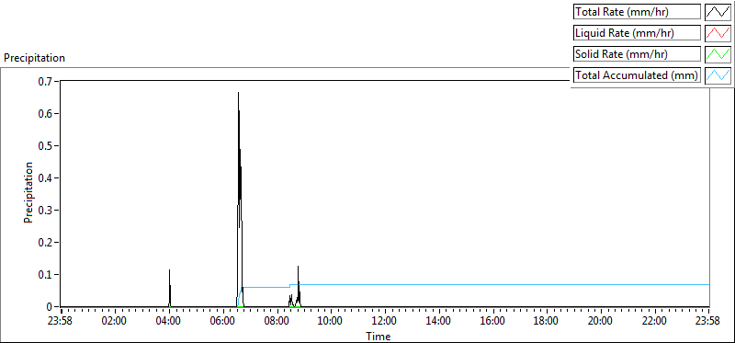Select the Total Accumulated (mm) legend label
Screen dimensions: 735x343
pyautogui.click(x=637, y=75)
